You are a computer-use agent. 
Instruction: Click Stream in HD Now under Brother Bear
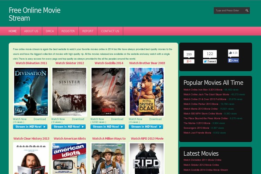tap(146, 127)
